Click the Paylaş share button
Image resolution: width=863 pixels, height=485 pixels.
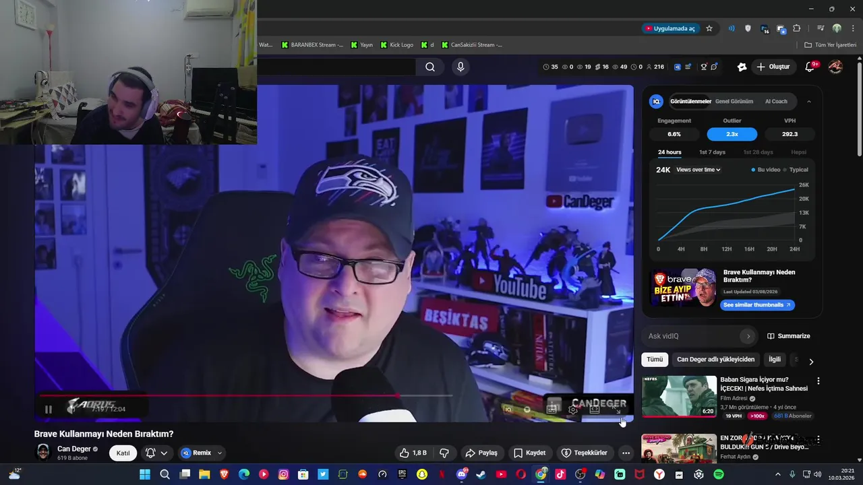[481, 453]
